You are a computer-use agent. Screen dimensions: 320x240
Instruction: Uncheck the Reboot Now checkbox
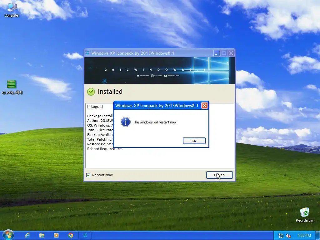click(x=88, y=175)
